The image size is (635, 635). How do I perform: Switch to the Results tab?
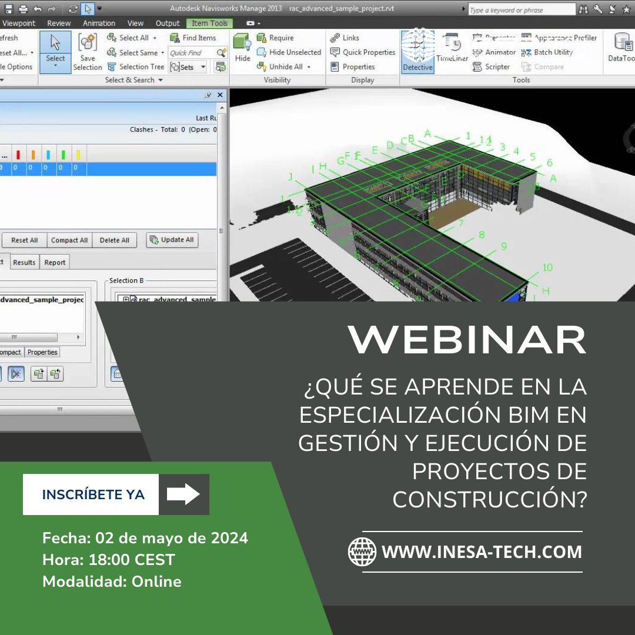pos(24,262)
